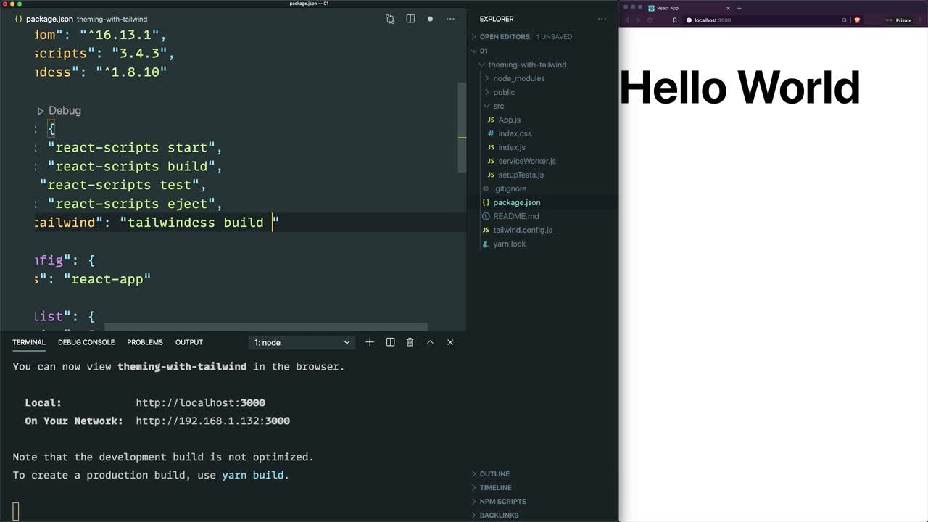Viewport: 928px width, 522px height.
Task: Expand the Open Editors section
Action: click(505, 36)
